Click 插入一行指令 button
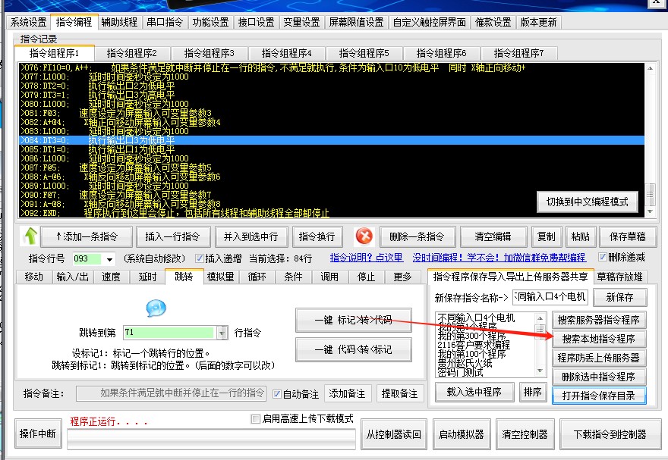The image size is (668, 460). [172, 236]
